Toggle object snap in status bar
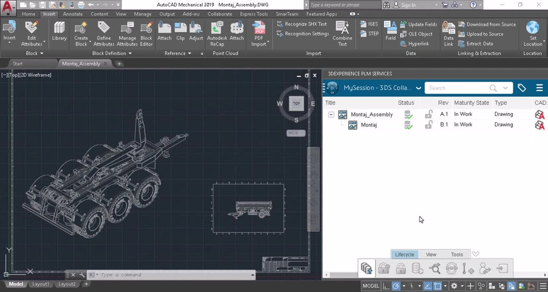 (438, 286)
